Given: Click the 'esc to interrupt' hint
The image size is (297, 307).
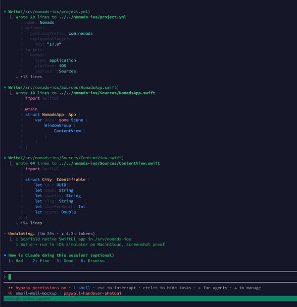Looking at the screenshot, I should point(116,288).
